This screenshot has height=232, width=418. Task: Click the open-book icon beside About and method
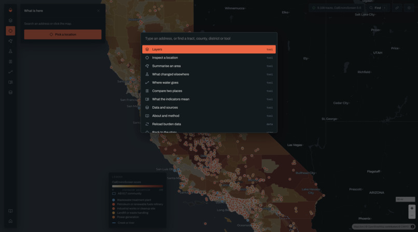(147, 115)
